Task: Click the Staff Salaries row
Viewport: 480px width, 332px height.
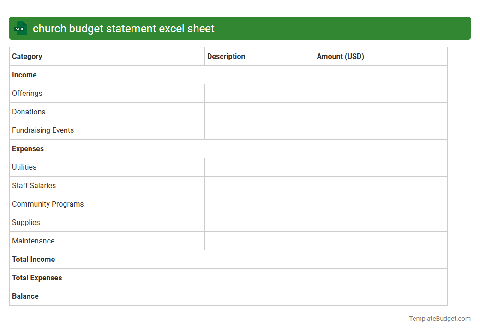Action: pos(34,185)
